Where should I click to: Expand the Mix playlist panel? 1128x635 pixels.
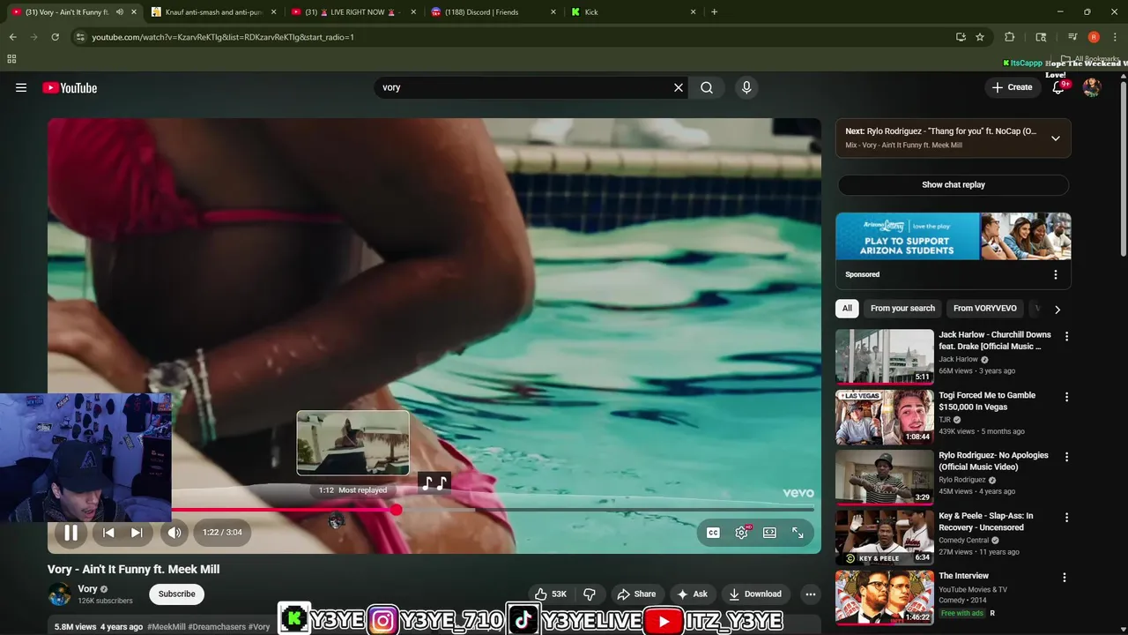click(x=1055, y=138)
